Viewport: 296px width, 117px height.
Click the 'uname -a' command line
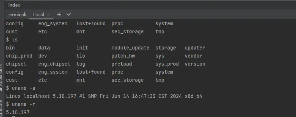pos(21,88)
